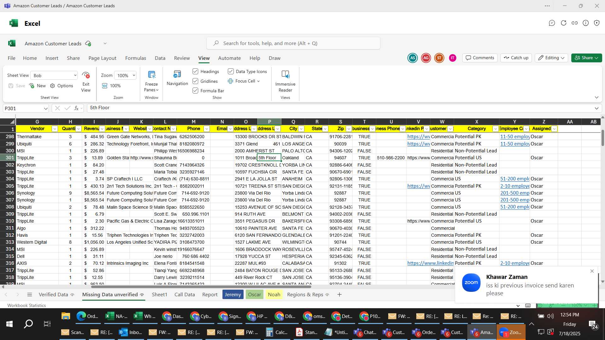This screenshot has width=605, height=340.
Task: Open Focus Cell tool
Action: coord(244,81)
